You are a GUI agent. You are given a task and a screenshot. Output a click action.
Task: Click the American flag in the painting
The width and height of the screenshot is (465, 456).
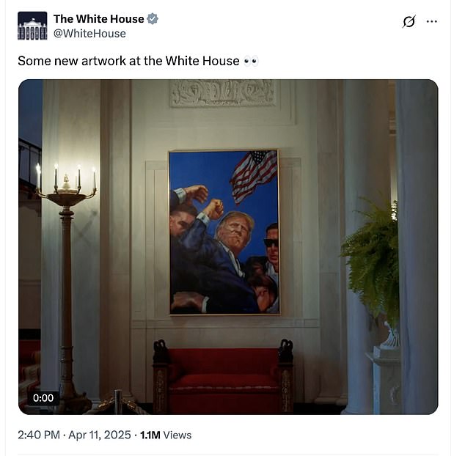click(x=254, y=177)
